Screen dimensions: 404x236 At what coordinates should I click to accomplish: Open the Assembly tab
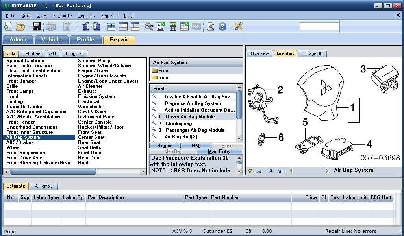(44, 186)
